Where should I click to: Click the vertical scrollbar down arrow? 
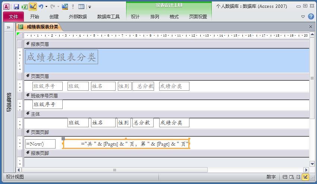click(x=312, y=164)
